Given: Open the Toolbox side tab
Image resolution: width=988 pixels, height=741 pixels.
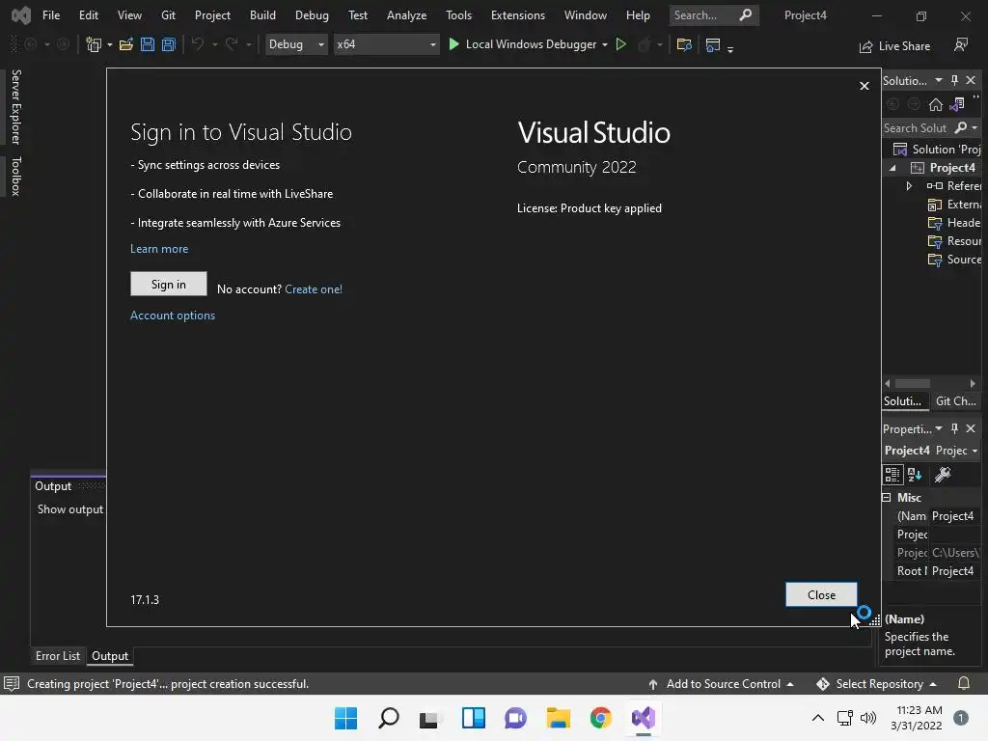Looking at the screenshot, I should click(16, 177).
